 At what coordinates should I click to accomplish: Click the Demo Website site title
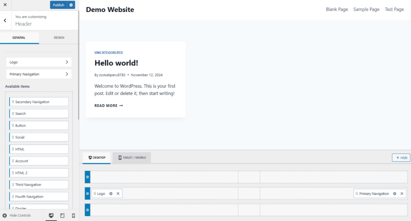coord(110,10)
